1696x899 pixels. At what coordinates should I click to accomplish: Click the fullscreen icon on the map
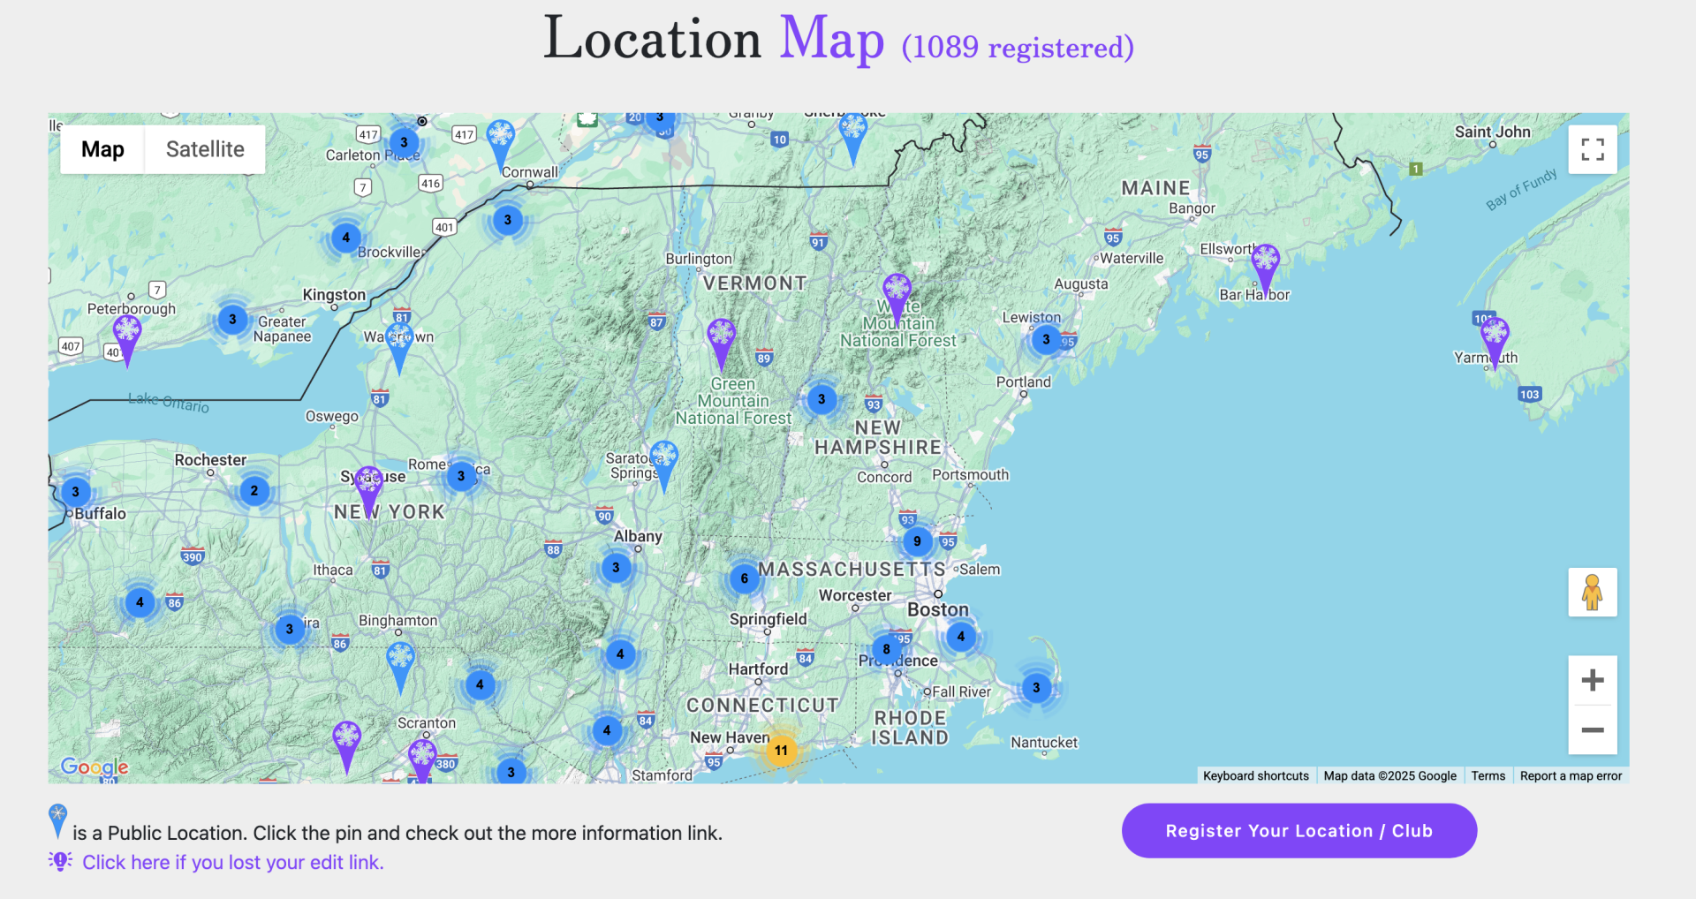[x=1593, y=149]
